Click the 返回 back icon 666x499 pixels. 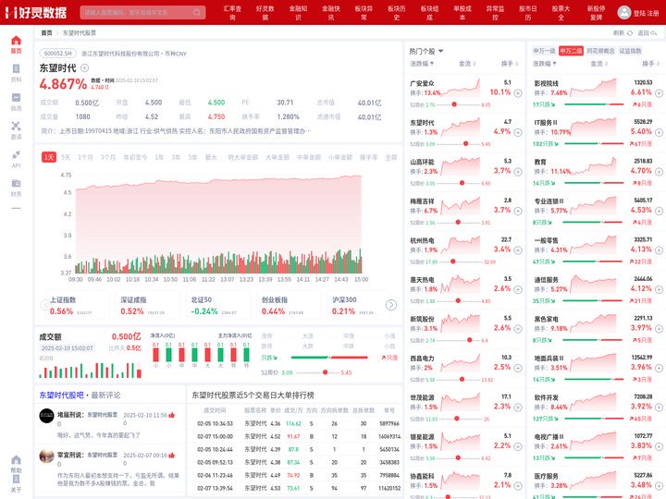[x=654, y=33]
